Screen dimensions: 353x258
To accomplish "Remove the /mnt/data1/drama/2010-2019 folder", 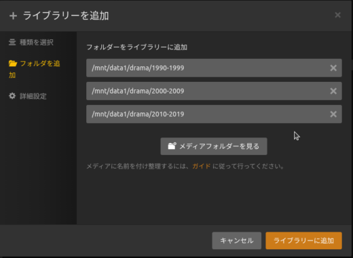I will click(x=333, y=114).
